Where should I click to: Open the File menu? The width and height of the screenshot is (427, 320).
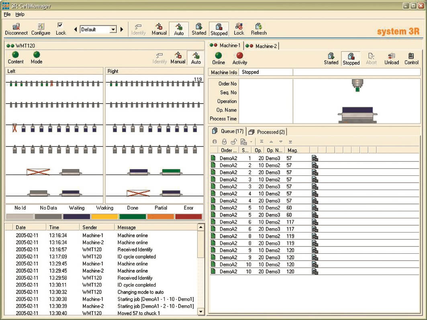tap(7, 14)
